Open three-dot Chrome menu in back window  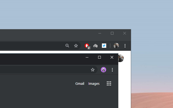point(125,46)
